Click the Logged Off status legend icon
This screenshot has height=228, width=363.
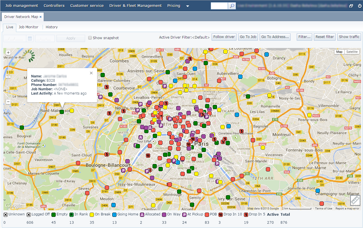point(29,215)
